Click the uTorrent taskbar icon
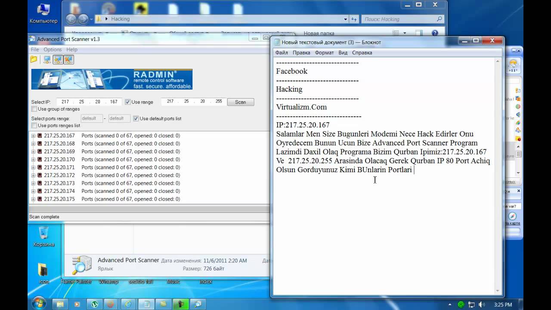The height and width of the screenshot is (310, 551). coord(95,304)
